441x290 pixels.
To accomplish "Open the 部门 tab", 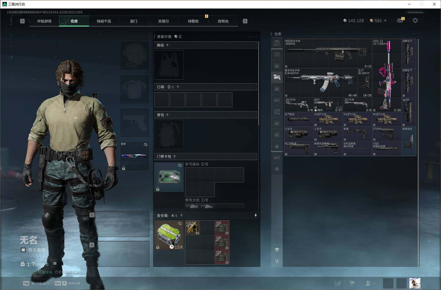I will click(x=134, y=21).
